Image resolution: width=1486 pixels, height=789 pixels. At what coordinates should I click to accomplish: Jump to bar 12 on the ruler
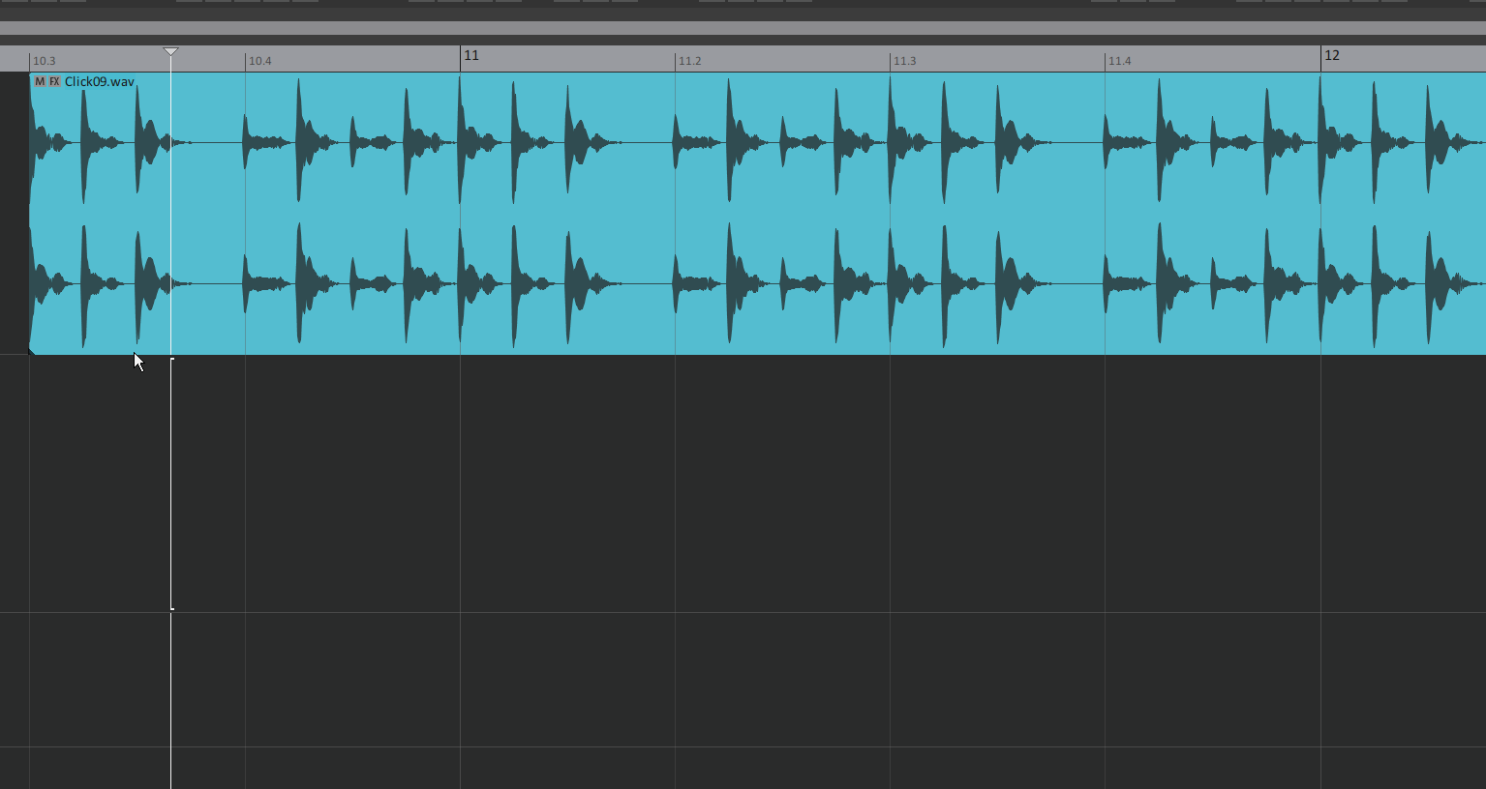1332,56
